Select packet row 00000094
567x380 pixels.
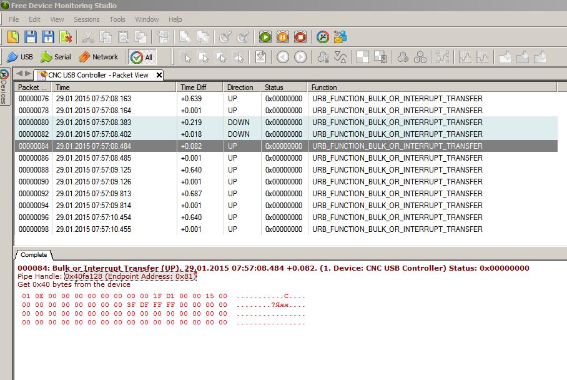coord(286,205)
